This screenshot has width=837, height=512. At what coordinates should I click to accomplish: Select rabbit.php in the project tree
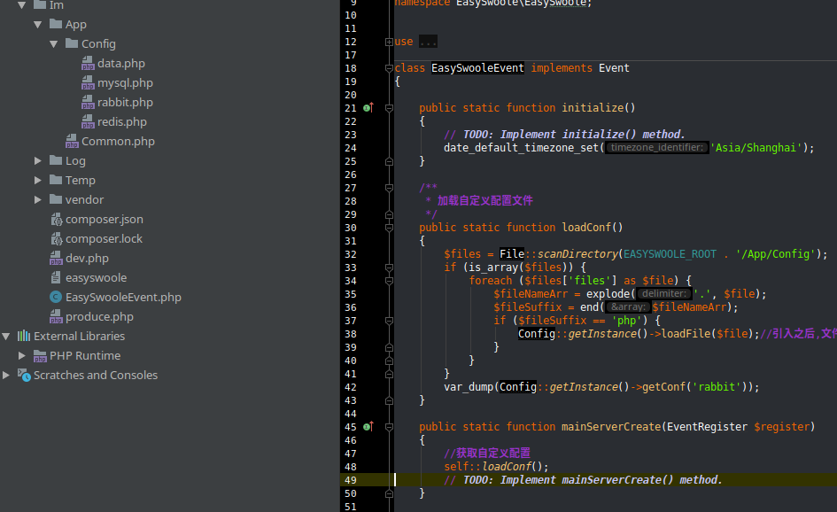(x=125, y=103)
